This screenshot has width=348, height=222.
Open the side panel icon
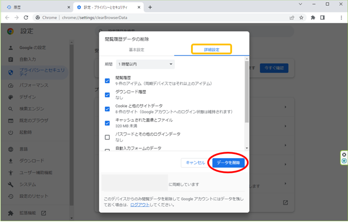322,18
